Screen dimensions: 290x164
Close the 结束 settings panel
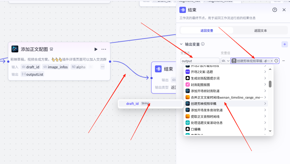click(x=284, y=10)
